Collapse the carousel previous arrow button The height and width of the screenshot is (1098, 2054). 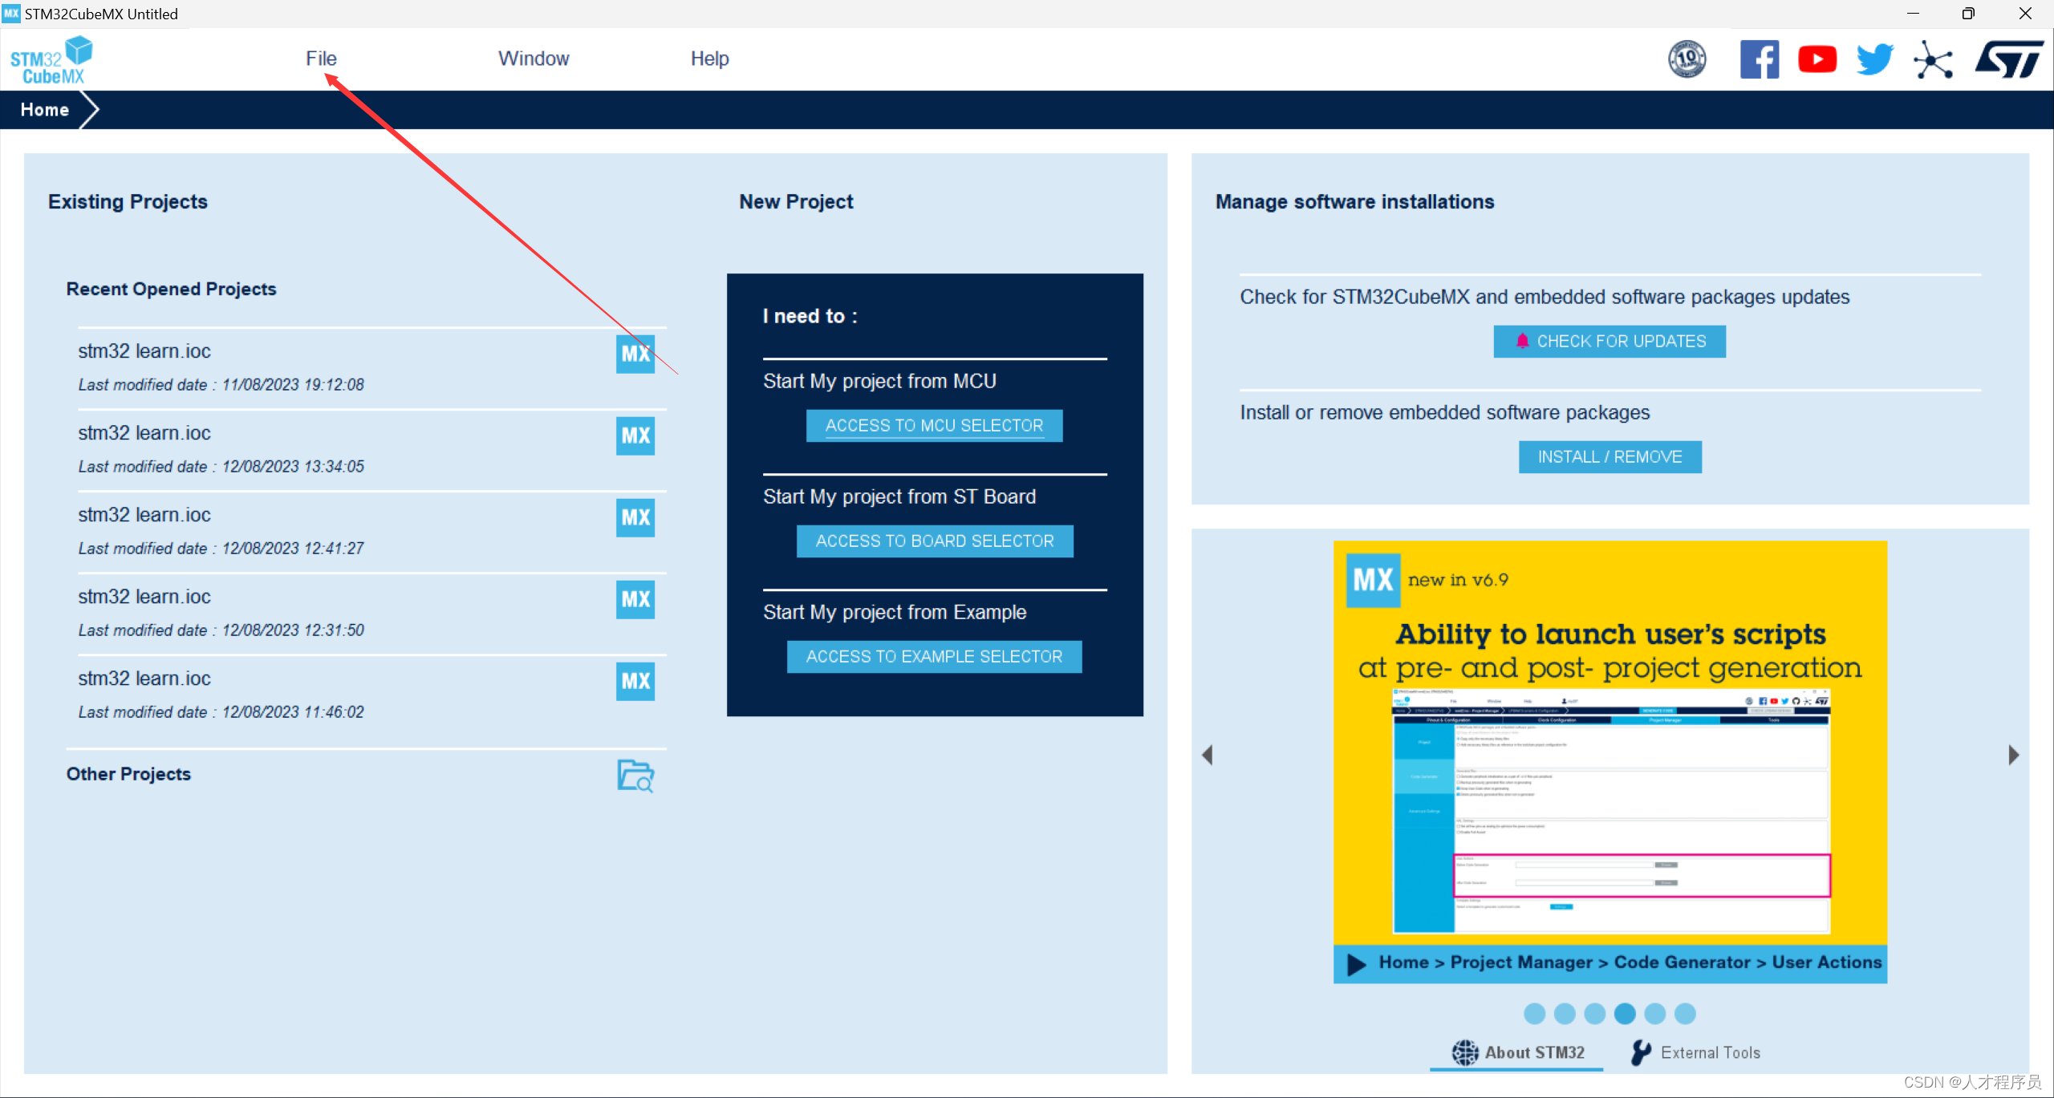pos(1208,755)
